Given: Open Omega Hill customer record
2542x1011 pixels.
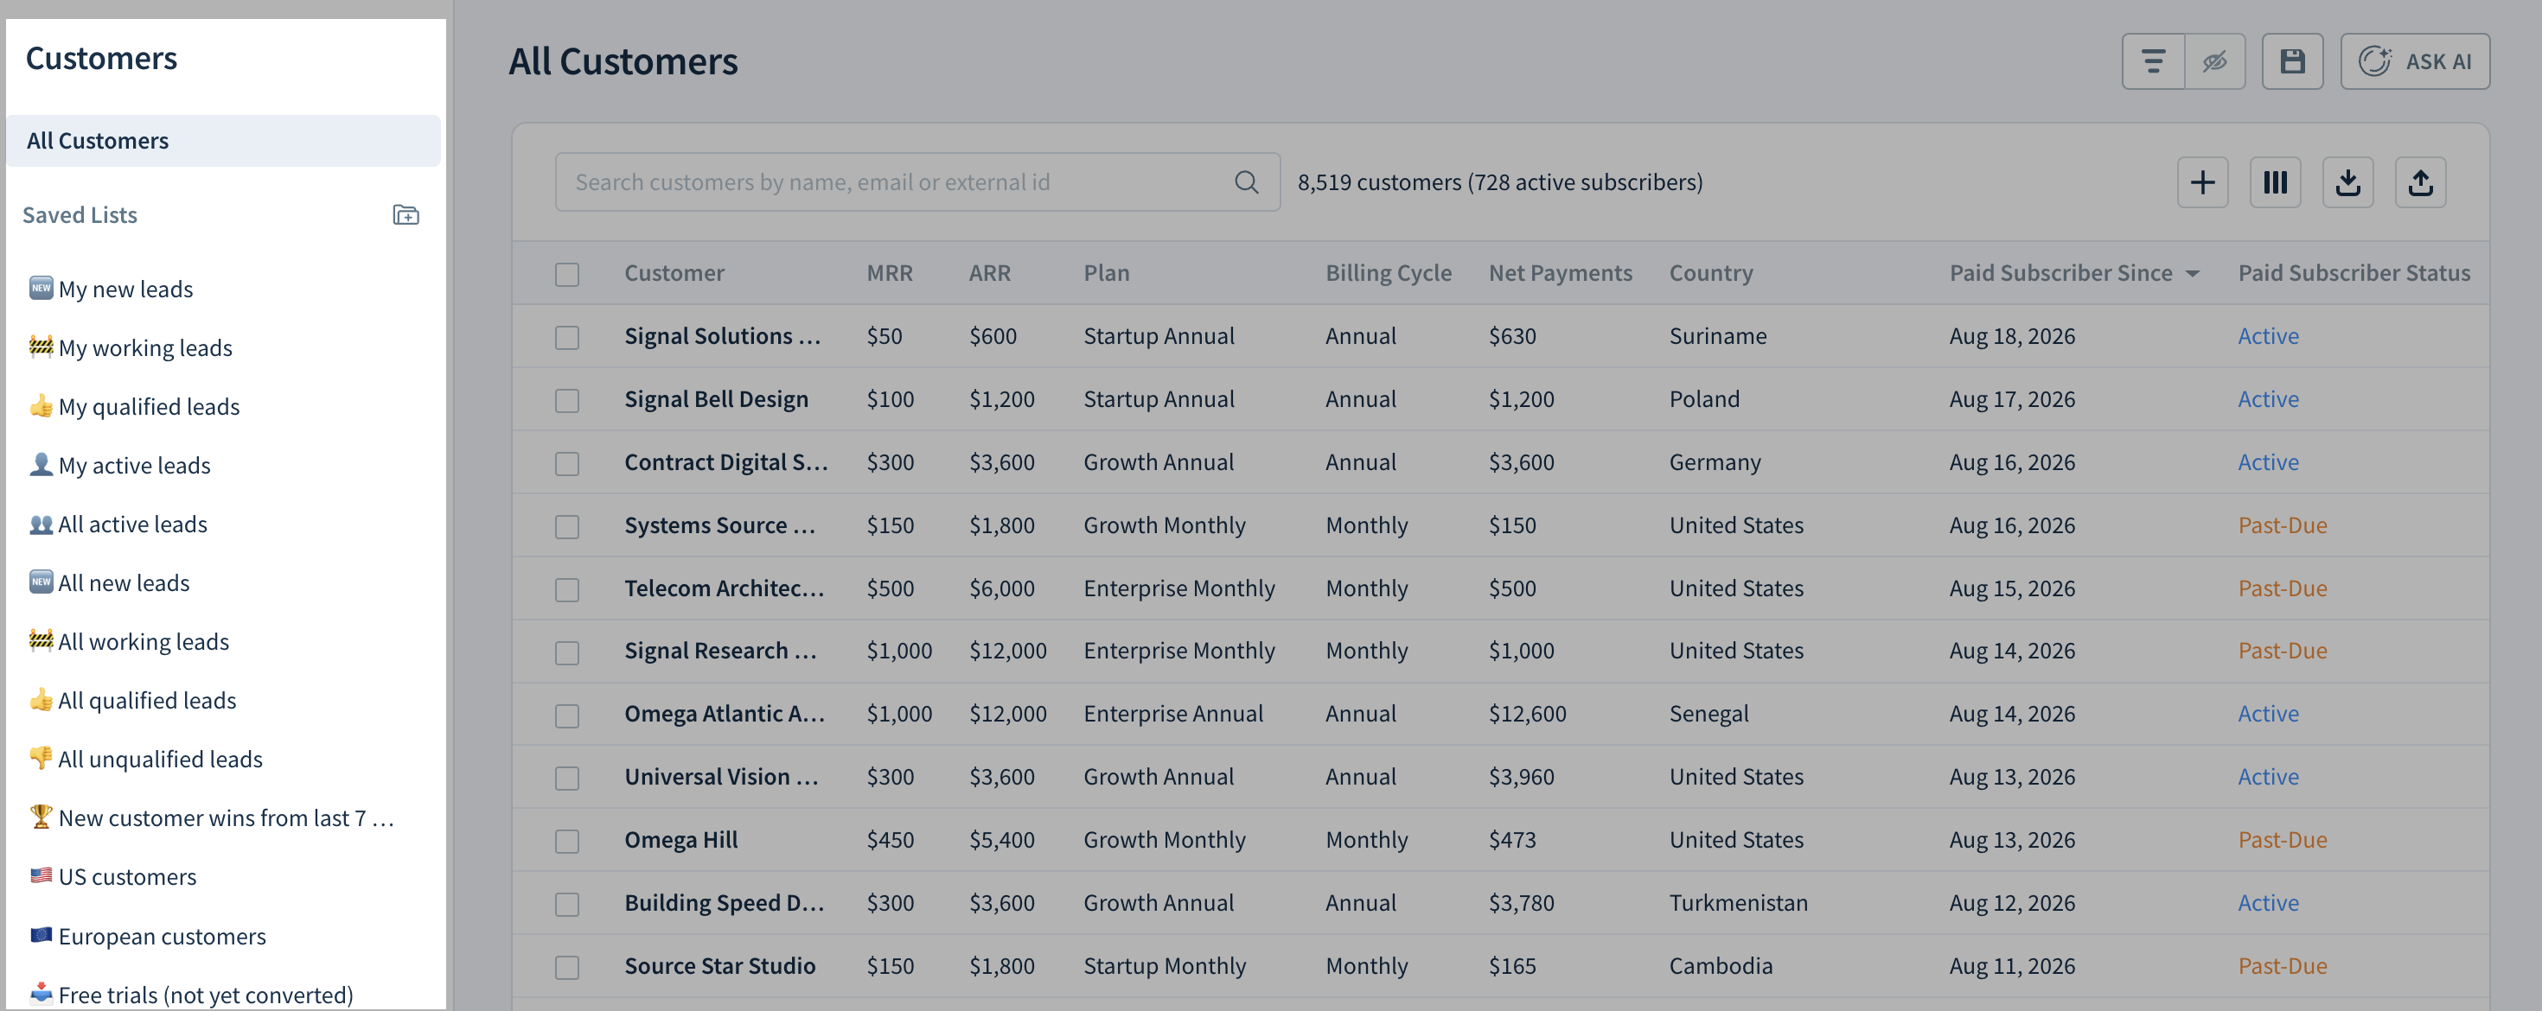Looking at the screenshot, I should 680,841.
